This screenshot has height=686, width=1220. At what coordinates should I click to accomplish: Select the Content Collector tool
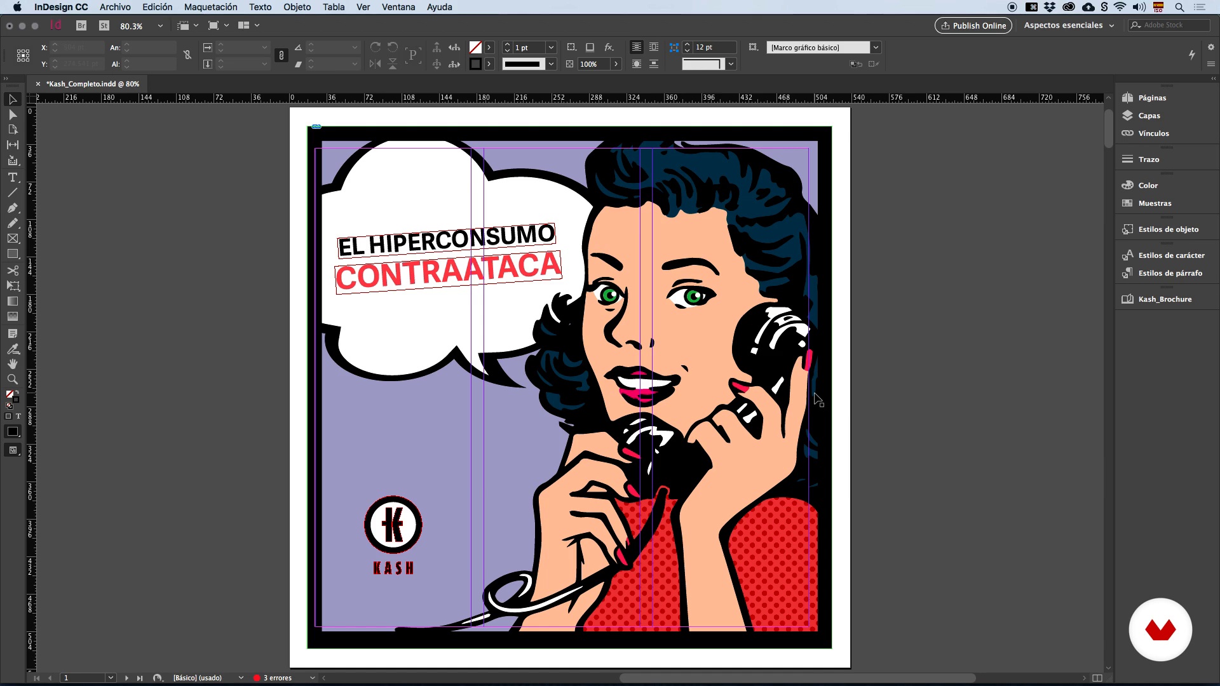tap(12, 161)
